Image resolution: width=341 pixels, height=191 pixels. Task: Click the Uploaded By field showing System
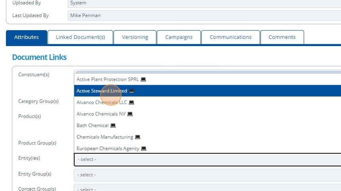(x=205, y=3)
